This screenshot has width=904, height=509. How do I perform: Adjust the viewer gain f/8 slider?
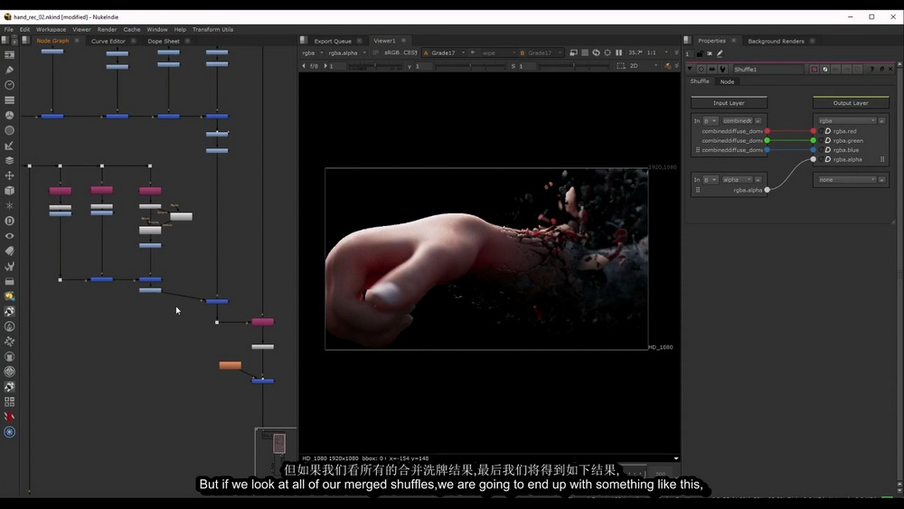[376, 66]
